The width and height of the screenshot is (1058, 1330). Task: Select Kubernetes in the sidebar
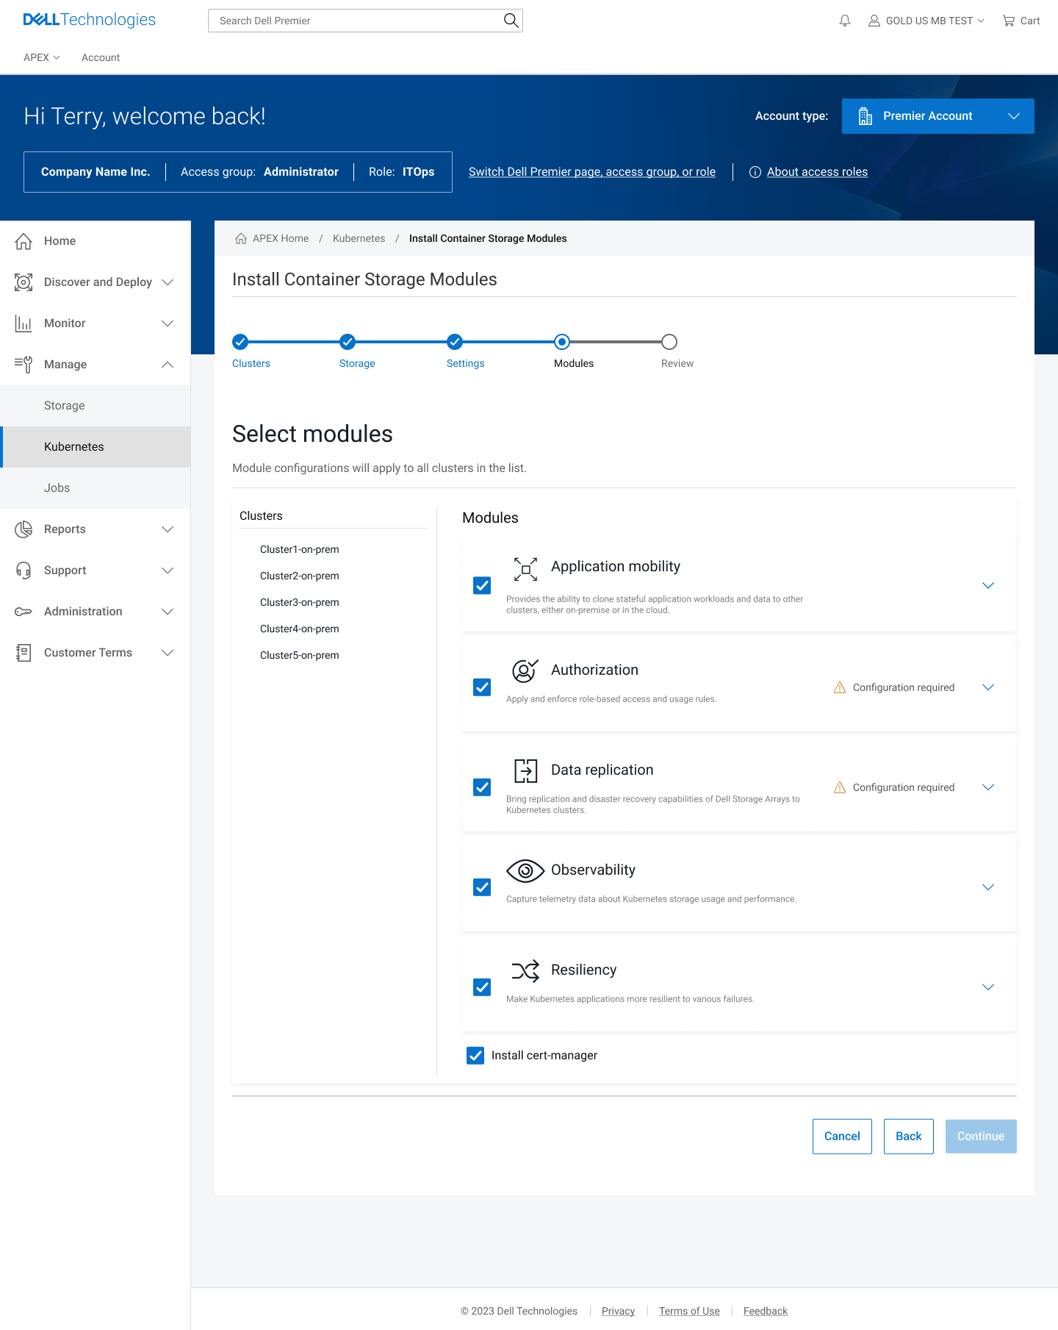[x=96, y=447]
